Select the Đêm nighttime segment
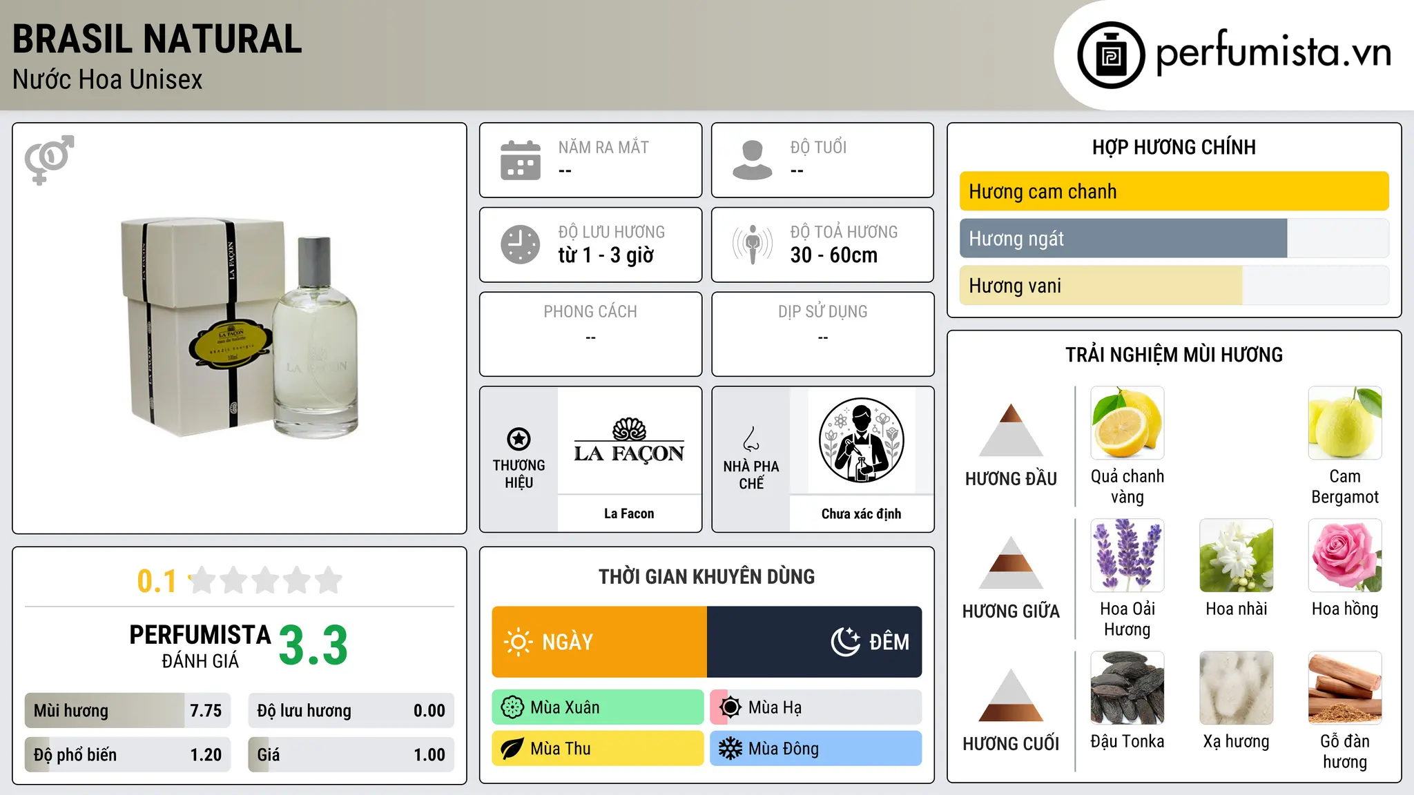Screen dimensions: 1414x795 (x=815, y=642)
